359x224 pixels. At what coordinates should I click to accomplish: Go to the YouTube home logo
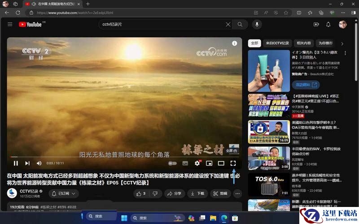click(30, 24)
